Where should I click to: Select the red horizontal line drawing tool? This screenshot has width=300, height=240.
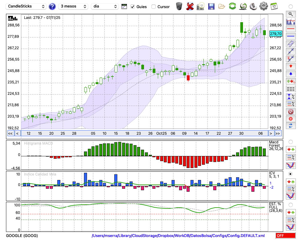[x=290, y=29]
